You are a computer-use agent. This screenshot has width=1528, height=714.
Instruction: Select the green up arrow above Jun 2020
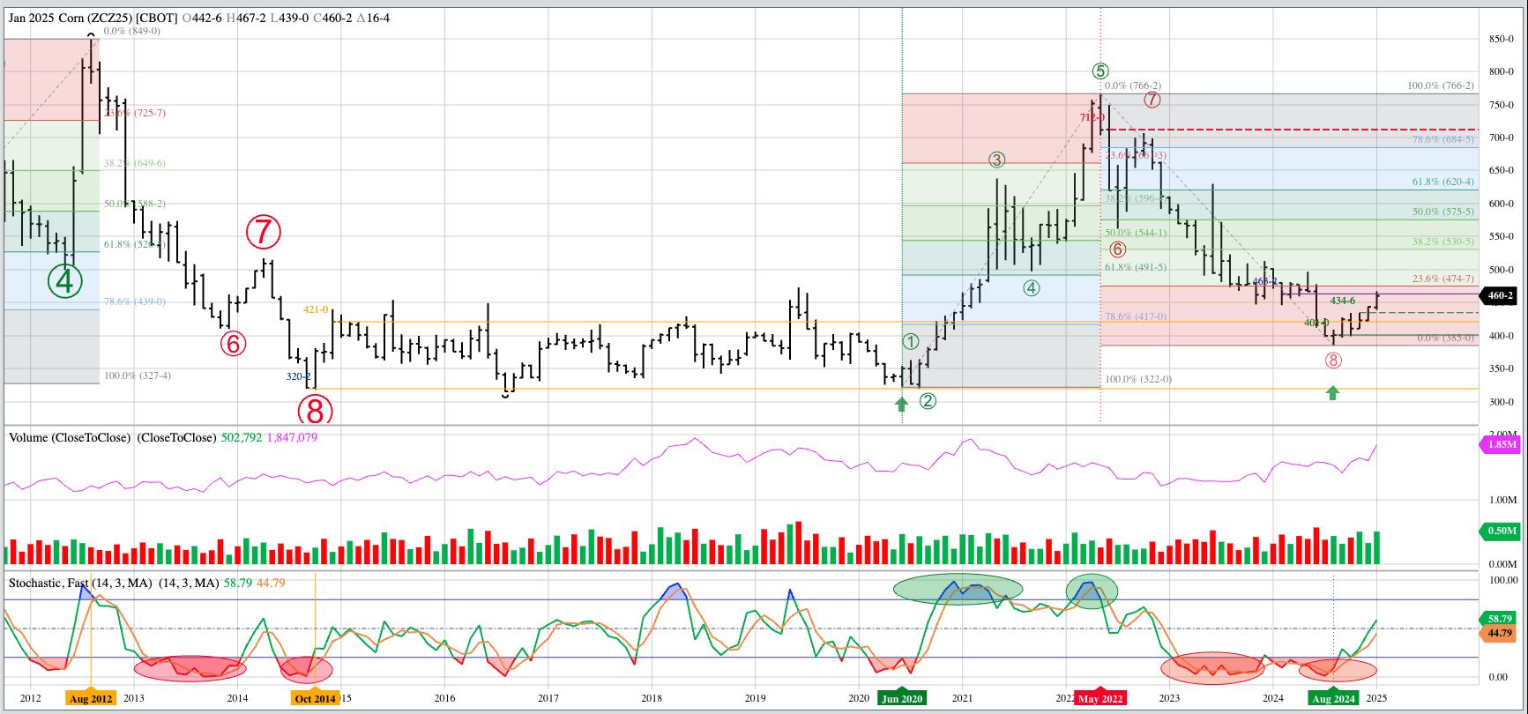click(x=901, y=405)
